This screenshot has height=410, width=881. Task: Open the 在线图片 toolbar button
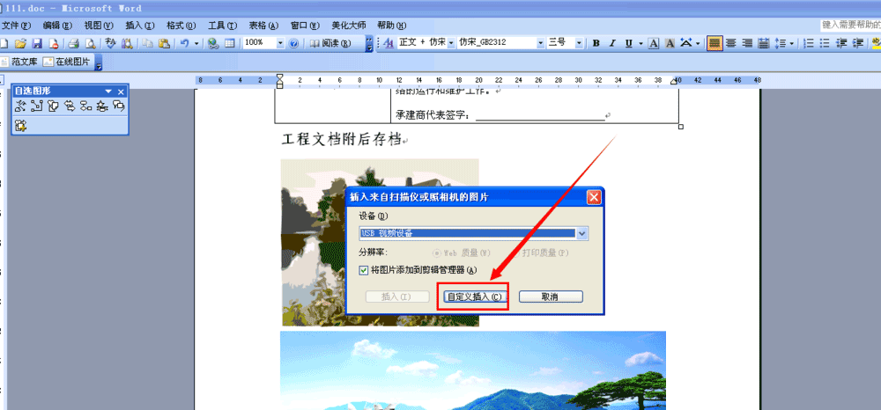tap(66, 62)
